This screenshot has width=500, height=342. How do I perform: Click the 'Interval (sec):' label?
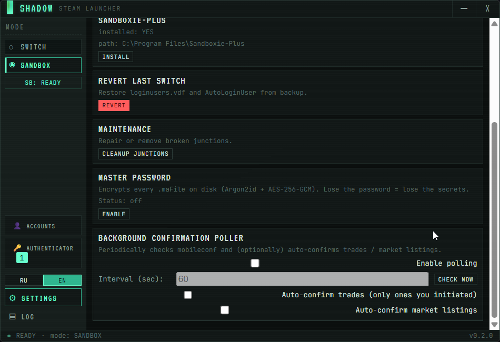pos(131,279)
